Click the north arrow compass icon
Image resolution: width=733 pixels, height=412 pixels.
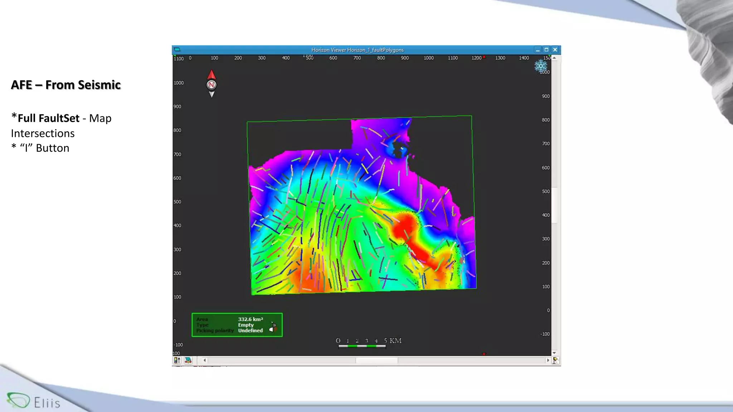[x=212, y=84]
